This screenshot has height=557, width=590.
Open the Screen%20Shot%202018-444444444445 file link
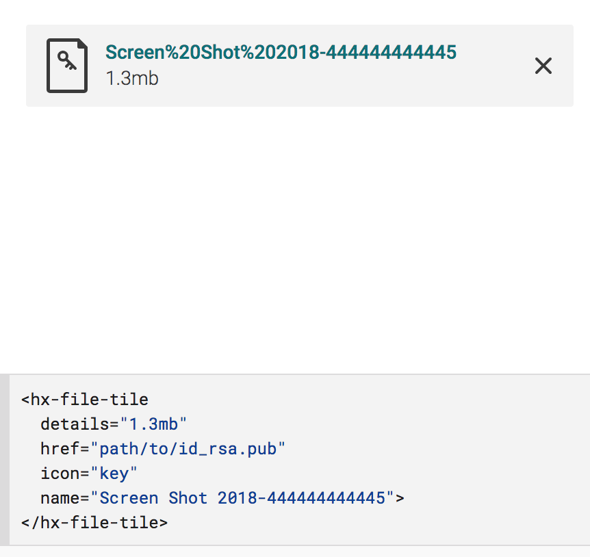281,52
